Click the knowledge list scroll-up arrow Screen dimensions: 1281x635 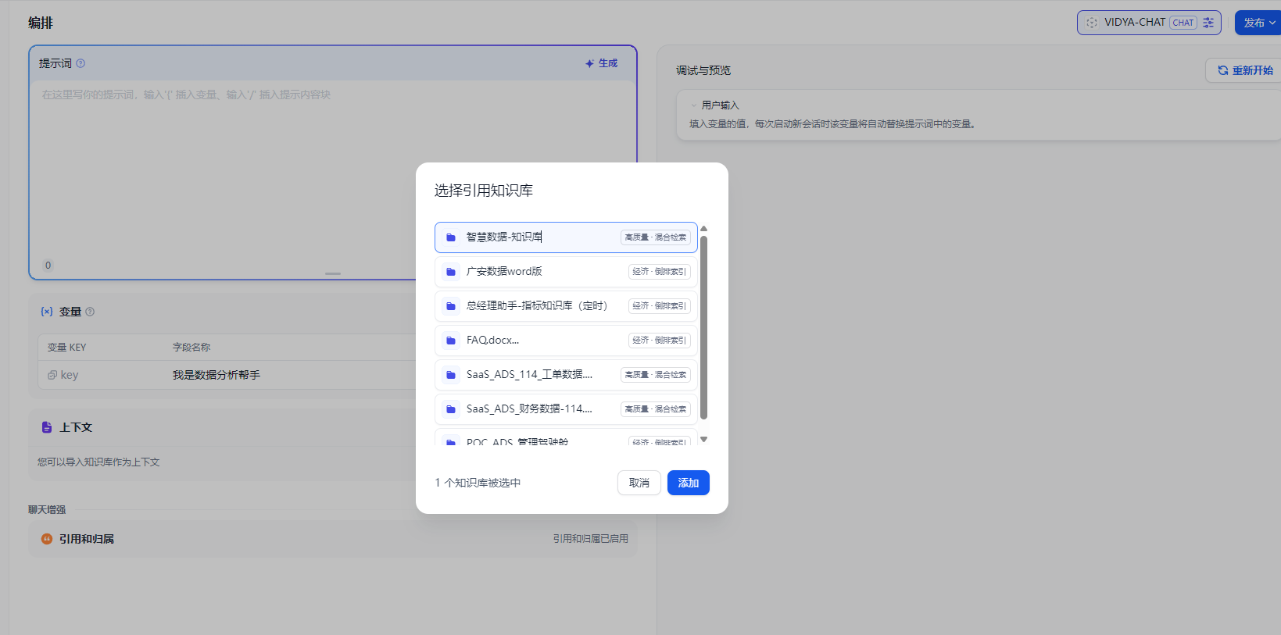(703, 228)
